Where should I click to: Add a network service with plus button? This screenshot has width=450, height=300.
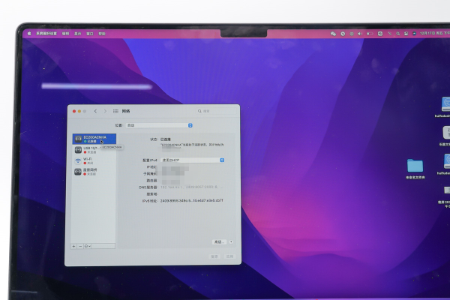(x=73, y=245)
